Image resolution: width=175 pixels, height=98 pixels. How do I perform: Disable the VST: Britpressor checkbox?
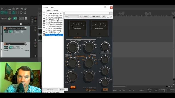pyautogui.click(x=44, y=35)
